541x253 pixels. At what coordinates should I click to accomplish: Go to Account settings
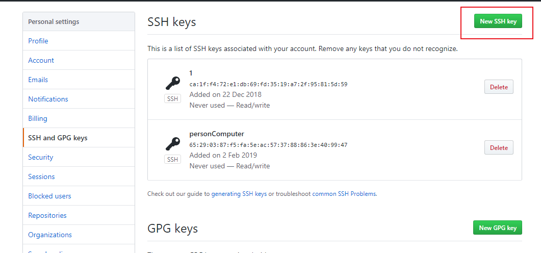click(x=41, y=60)
